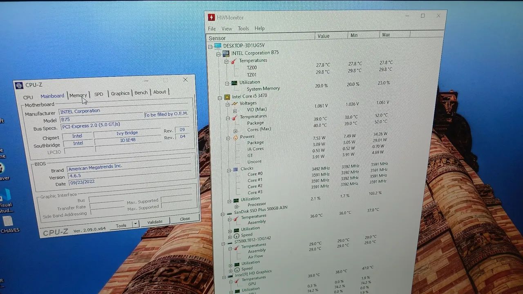The width and height of the screenshot is (523, 294).
Task: Open the Tools dropdown arrow in CPU-Z
Action: coord(136,224)
